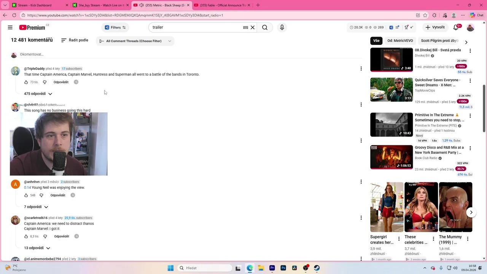Image resolution: width=487 pixels, height=274 pixels.
Task: Open options menu for anhnhvn's comment
Action: tap(361, 182)
